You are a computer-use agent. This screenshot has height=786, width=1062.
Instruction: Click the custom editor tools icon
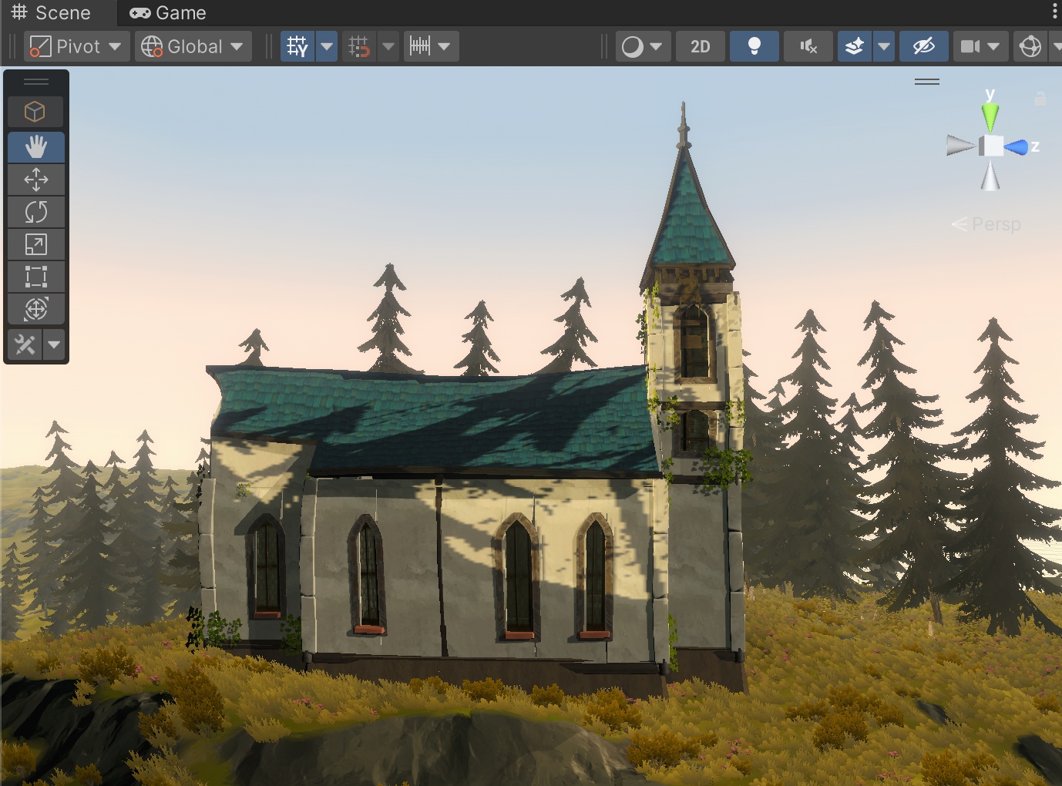pyautogui.click(x=25, y=344)
